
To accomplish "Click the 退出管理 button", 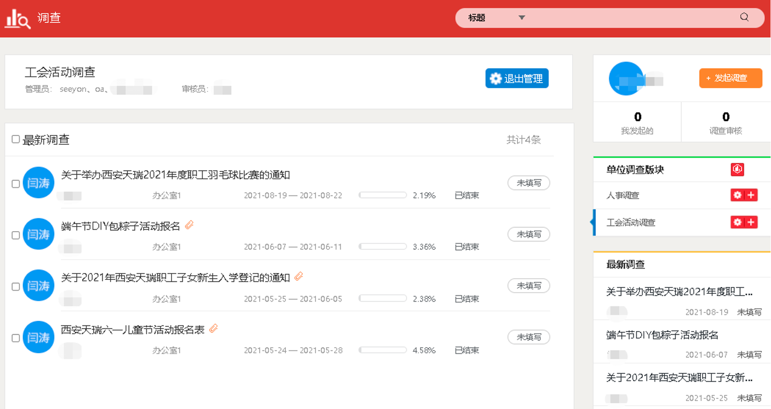I will (517, 78).
